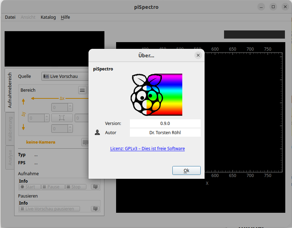292x228 pixels.
Task: Switch to the Kalibrierung tab
Action: pos(10,129)
